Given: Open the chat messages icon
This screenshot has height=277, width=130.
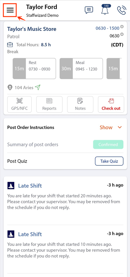Looking at the screenshot, I should point(89,10).
